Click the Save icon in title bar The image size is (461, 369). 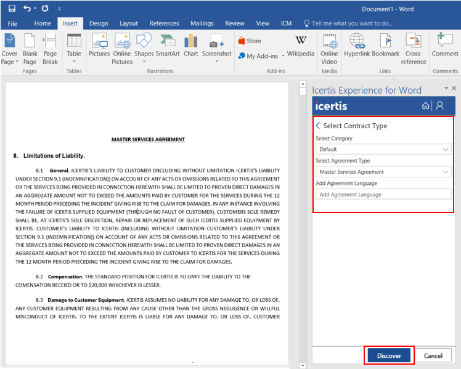tap(12, 9)
